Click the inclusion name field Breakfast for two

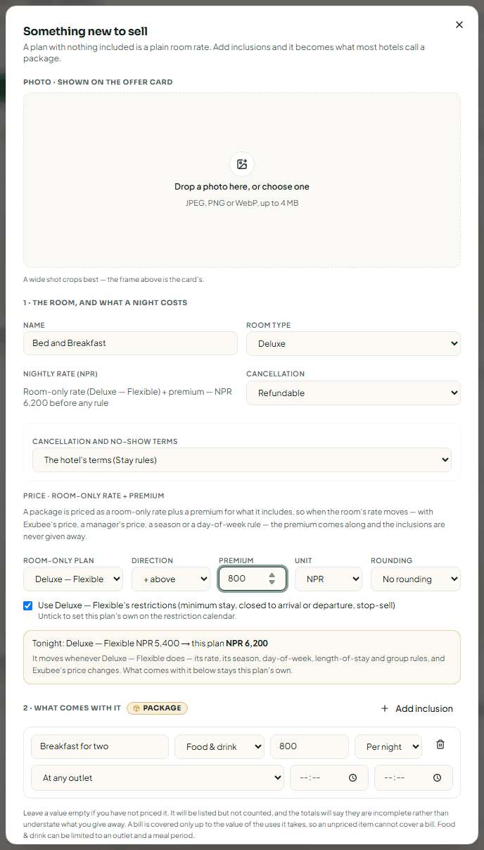tap(100, 746)
